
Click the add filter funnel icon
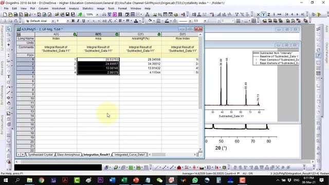236,14
